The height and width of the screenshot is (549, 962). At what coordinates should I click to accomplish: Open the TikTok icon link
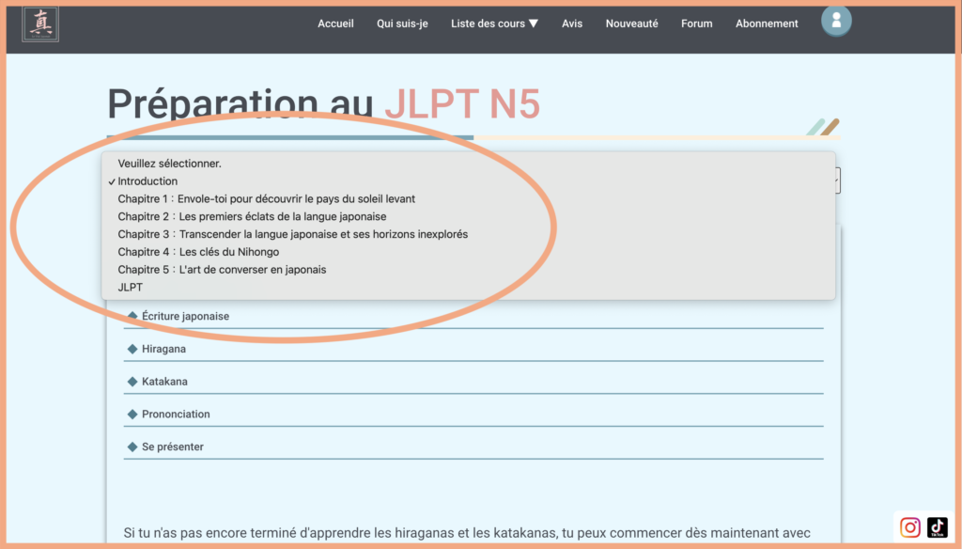937,527
